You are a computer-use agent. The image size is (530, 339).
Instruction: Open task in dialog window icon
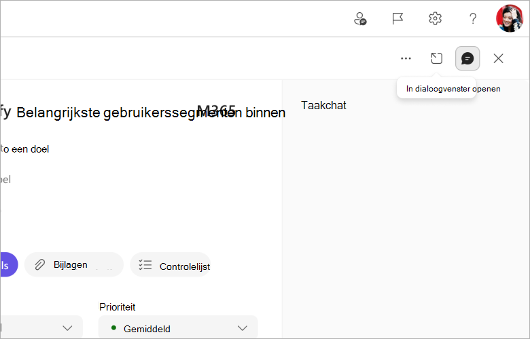[x=436, y=58]
